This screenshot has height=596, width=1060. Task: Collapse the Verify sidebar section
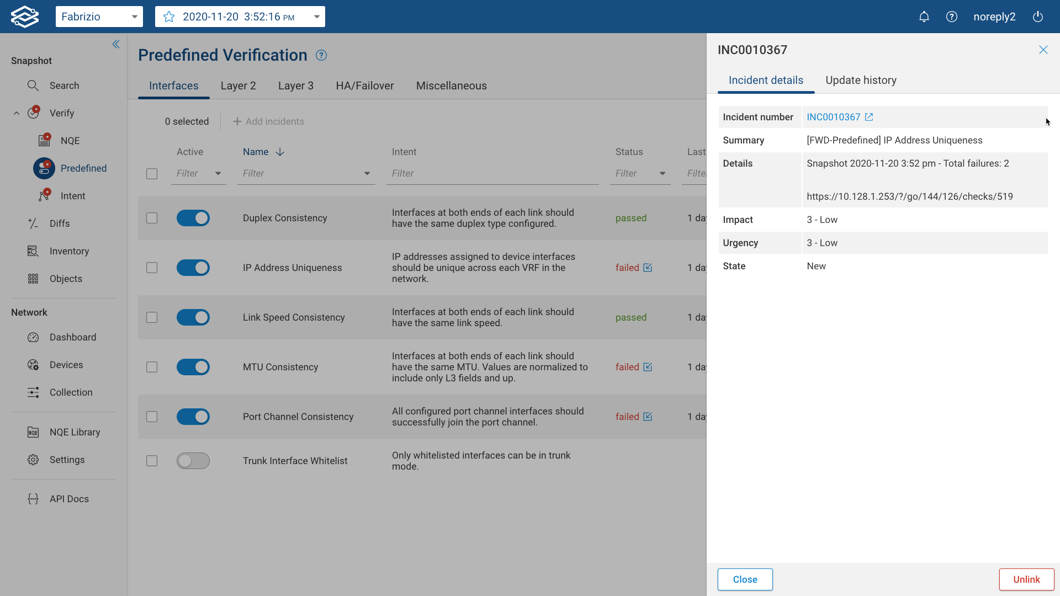[16, 113]
